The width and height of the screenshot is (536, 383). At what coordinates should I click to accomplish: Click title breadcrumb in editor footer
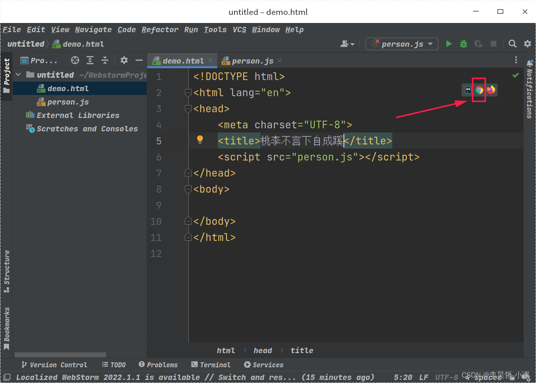point(302,350)
